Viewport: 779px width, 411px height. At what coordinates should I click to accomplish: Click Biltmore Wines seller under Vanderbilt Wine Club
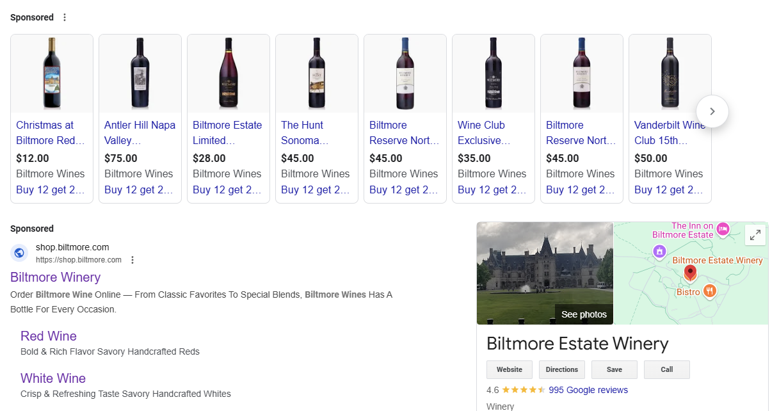[x=669, y=173]
